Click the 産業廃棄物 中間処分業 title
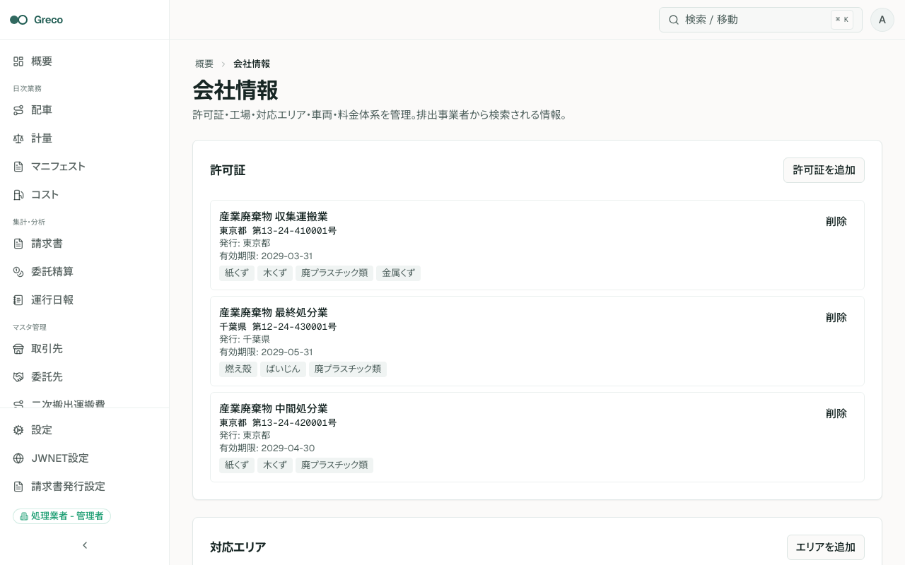 point(274,409)
